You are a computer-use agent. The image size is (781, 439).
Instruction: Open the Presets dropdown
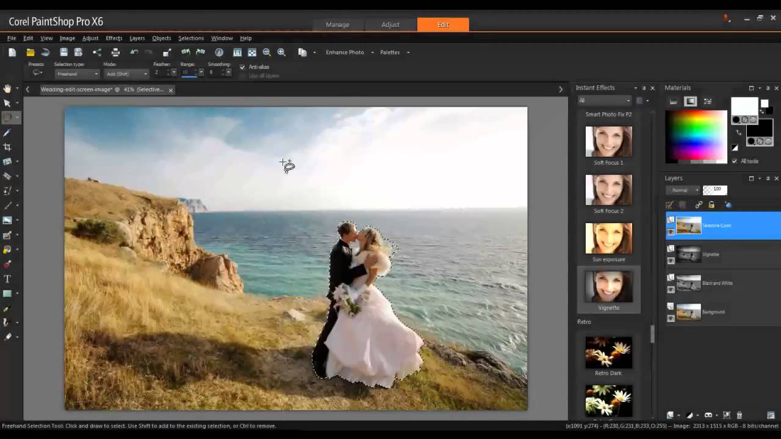click(x=37, y=73)
